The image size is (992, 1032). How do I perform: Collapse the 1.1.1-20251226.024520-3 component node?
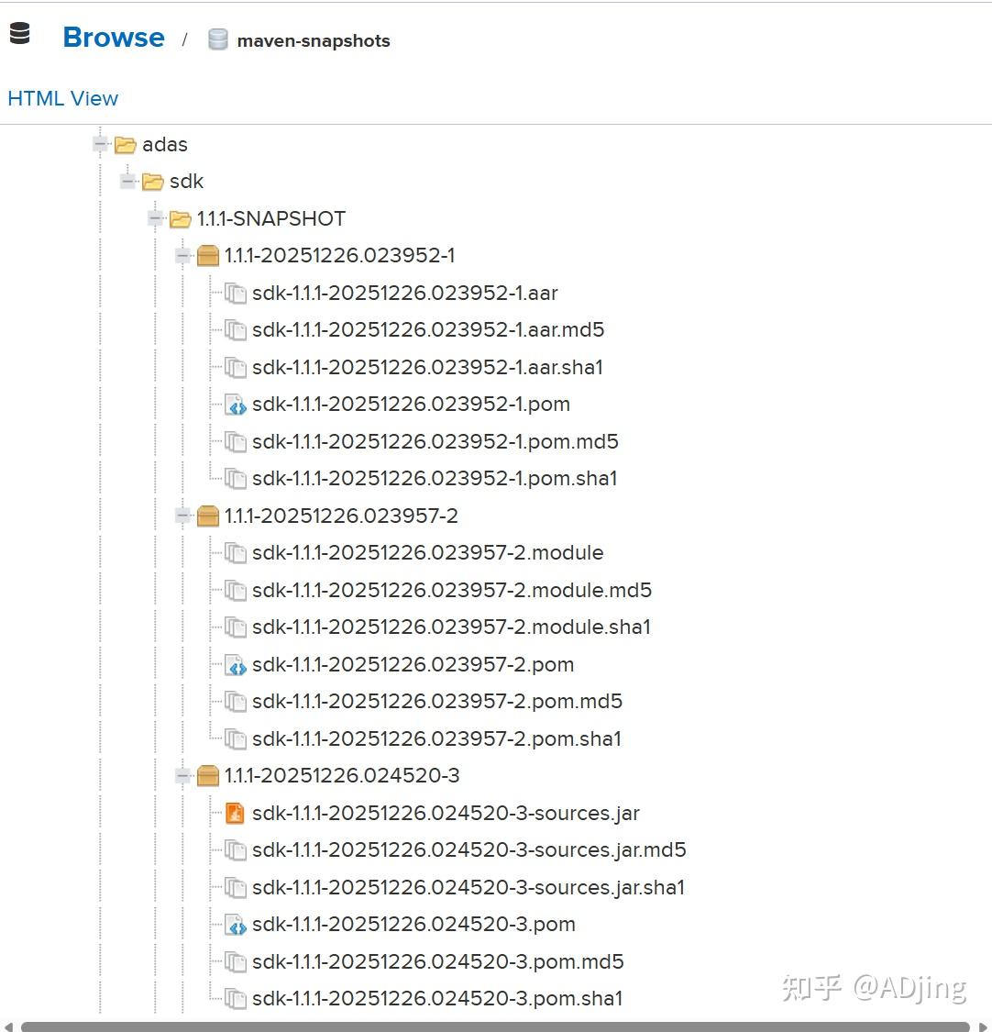[x=183, y=776]
